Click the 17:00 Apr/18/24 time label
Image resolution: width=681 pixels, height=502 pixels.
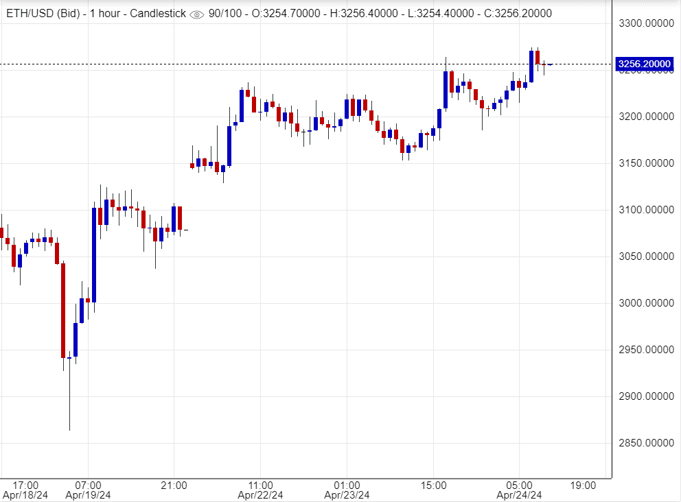point(25,490)
